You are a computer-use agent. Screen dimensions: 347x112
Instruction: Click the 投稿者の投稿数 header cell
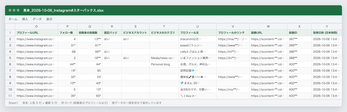[90, 33]
